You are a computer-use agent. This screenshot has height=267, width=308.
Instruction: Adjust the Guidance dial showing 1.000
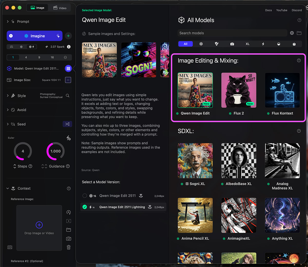click(x=55, y=151)
